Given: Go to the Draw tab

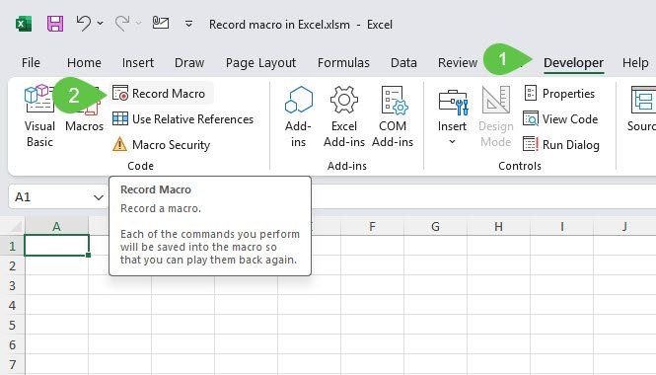Looking at the screenshot, I should pos(189,63).
